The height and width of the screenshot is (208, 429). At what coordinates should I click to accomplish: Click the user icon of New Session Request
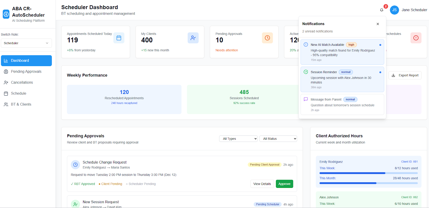[x=75, y=204]
